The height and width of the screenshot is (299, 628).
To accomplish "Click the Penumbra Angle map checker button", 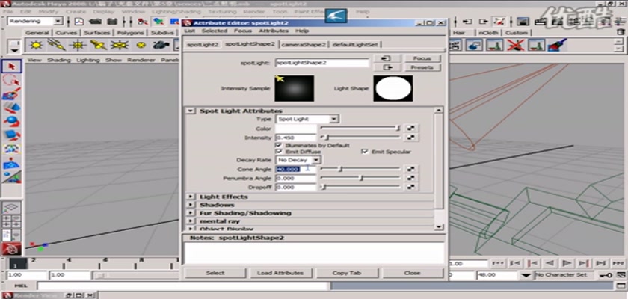I will [x=411, y=178].
